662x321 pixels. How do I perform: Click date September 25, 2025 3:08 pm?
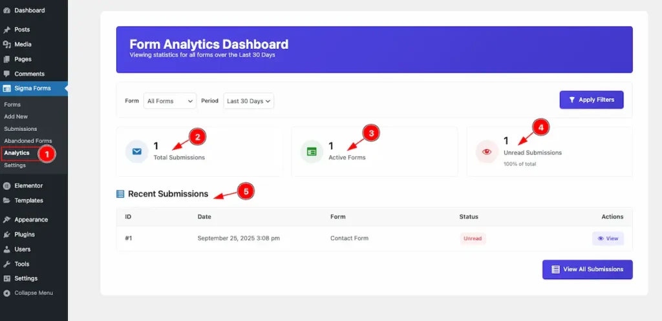point(239,238)
